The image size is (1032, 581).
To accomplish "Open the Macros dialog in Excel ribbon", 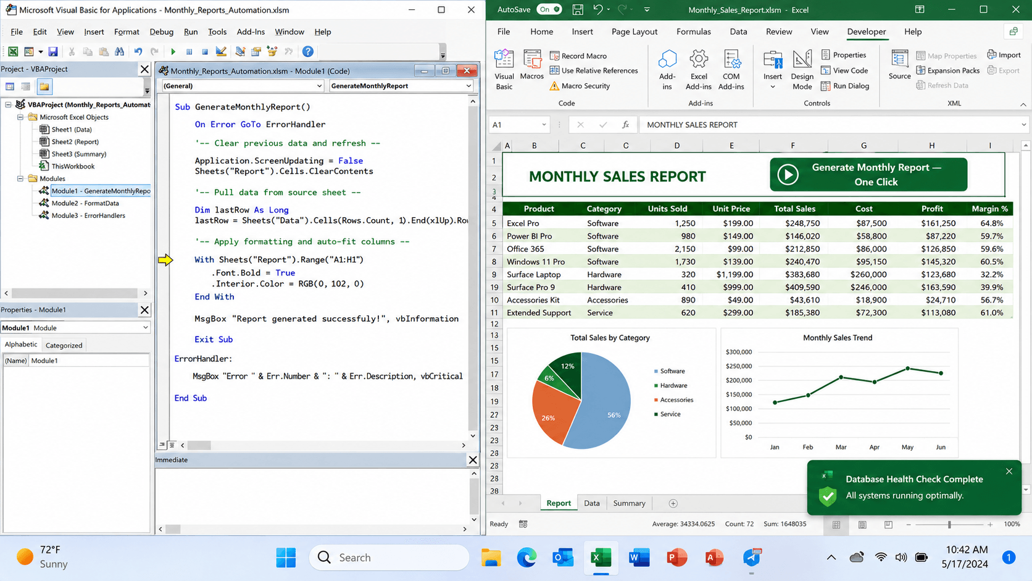I will coord(531,65).
